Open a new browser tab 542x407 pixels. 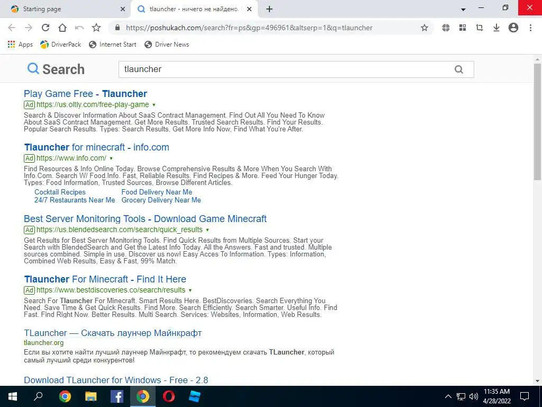coord(269,10)
